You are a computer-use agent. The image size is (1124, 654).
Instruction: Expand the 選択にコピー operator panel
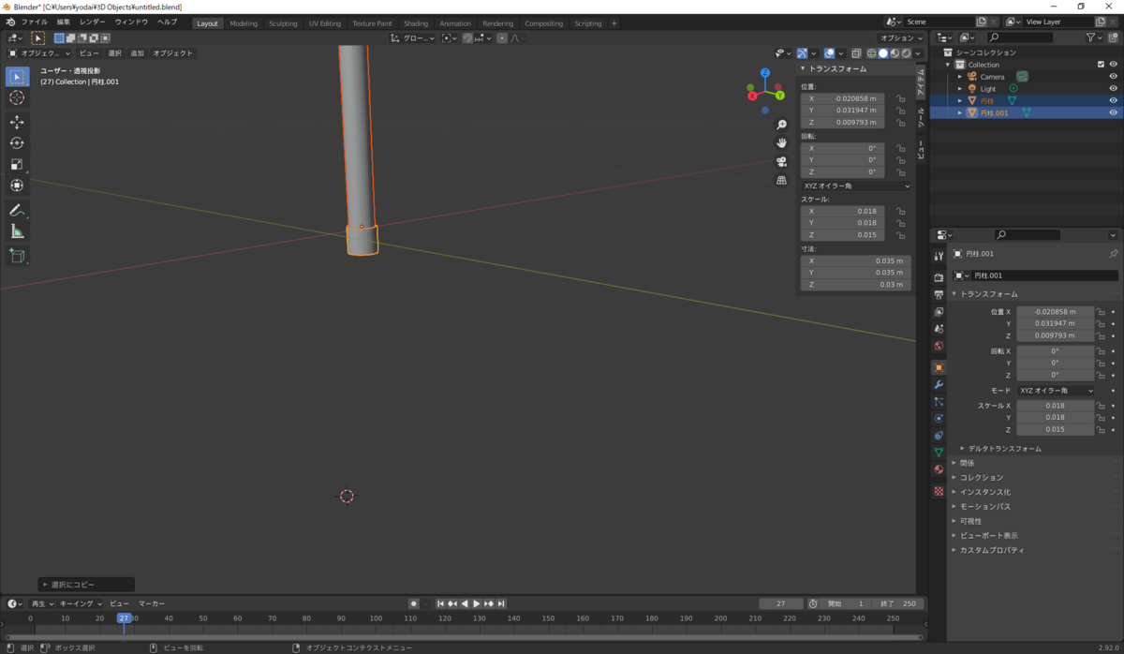[x=86, y=584]
